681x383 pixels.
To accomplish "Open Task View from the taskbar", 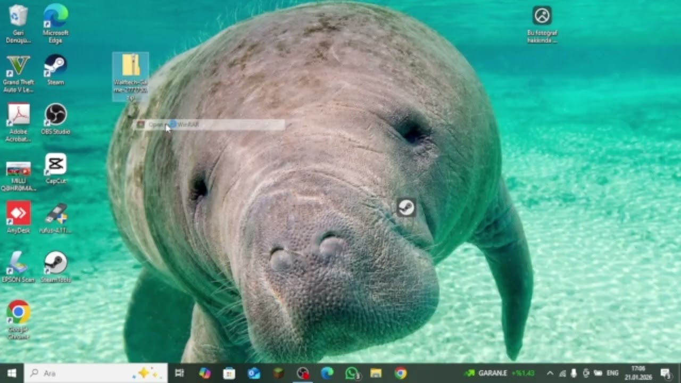I will coord(179,373).
